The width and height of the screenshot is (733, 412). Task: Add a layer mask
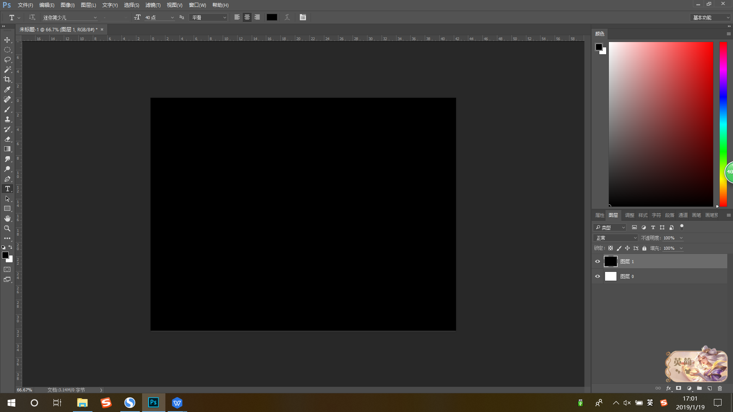pos(679,388)
